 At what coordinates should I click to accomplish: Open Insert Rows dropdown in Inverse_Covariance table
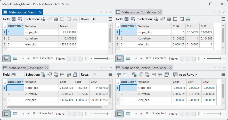click(185, 75)
